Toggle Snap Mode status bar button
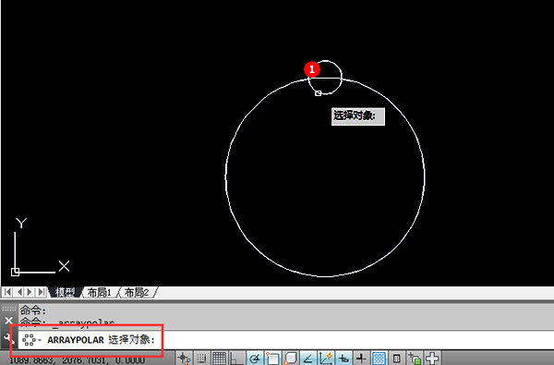This screenshot has width=554, height=365. [x=201, y=359]
